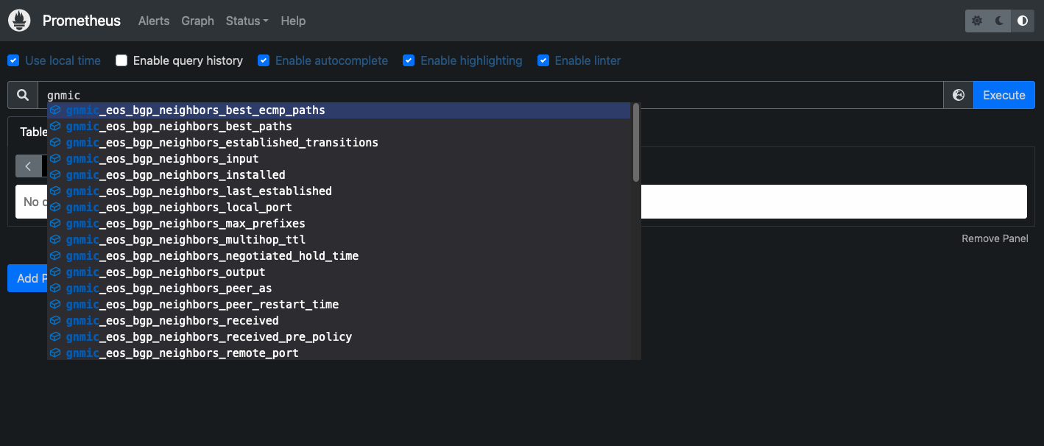Open the metrics explorer globe icon

point(959,95)
